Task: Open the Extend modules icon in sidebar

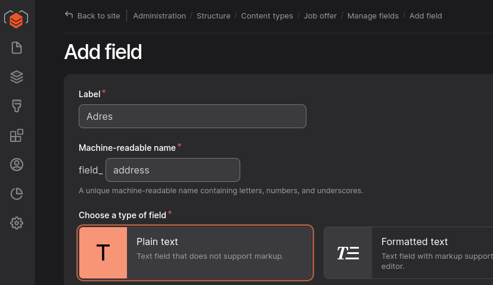Action: tap(17, 135)
